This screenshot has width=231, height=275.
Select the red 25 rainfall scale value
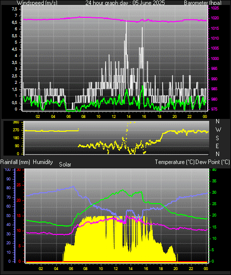(x=19, y=185)
